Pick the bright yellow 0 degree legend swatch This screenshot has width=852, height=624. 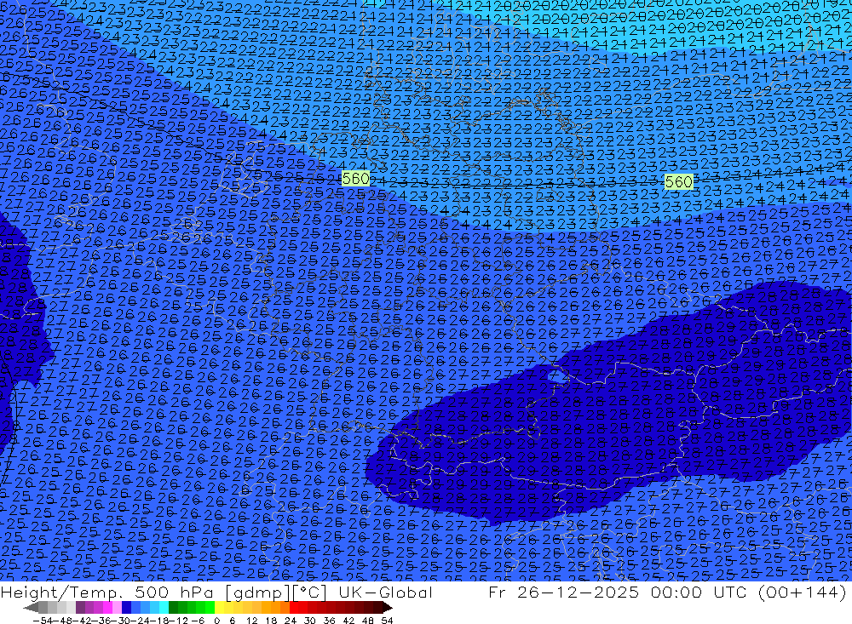pos(220,608)
